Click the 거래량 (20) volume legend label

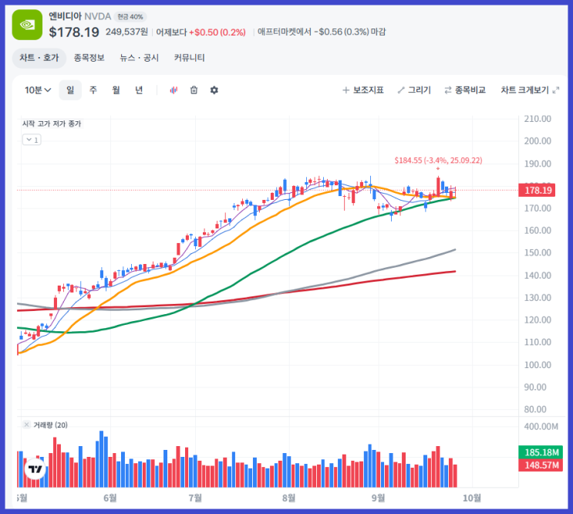(x=50, y=424)
